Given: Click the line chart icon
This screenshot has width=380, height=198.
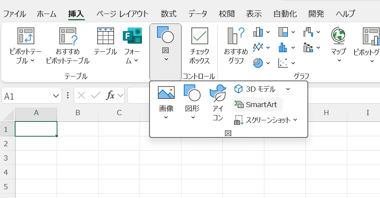Looking at the screenshot, I should tap(258, 47).
